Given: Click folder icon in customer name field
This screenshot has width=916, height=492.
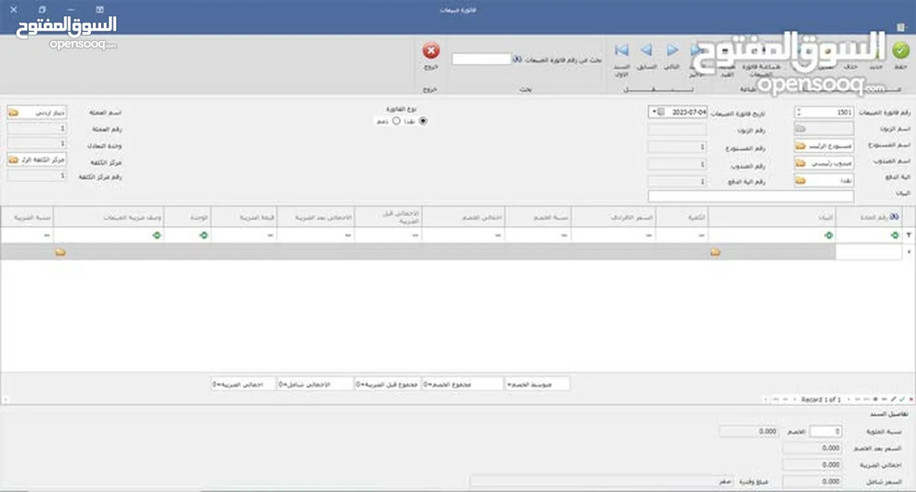Looking at the screenshot, I should coord(800,129).
